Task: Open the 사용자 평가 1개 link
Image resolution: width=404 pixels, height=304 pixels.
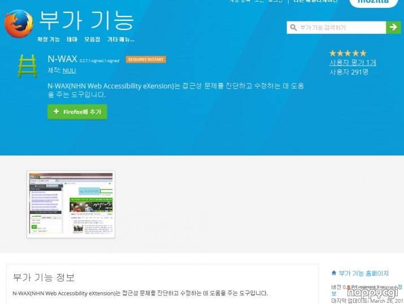Action: [x=353, y=63]
